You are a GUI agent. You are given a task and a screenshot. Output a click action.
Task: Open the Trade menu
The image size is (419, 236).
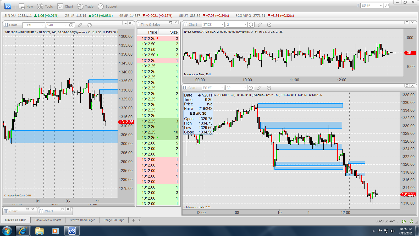point(86,6)
